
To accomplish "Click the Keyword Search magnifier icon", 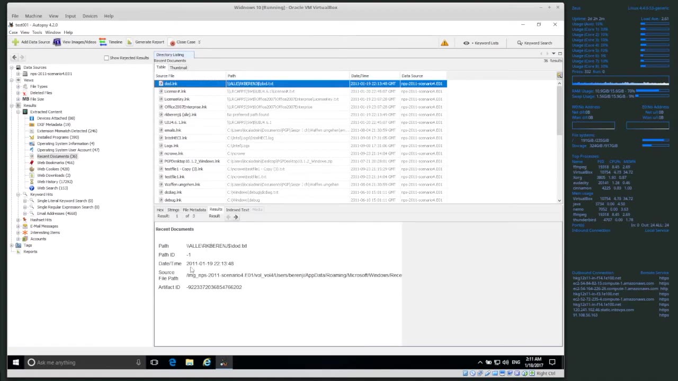I will coord(520,43).
